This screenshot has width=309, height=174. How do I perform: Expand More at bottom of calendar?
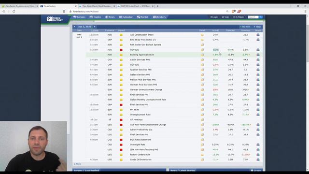78,164
